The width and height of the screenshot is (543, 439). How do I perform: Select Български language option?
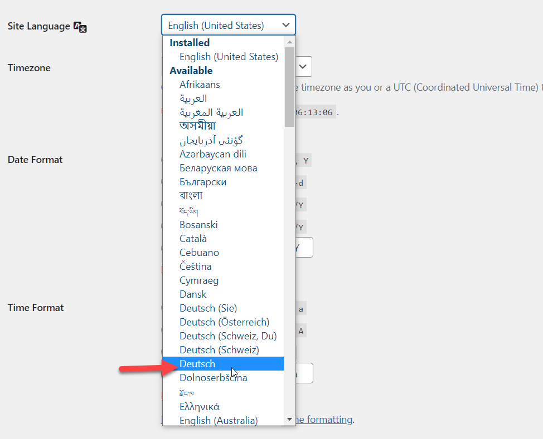click(x=203, y=182)
